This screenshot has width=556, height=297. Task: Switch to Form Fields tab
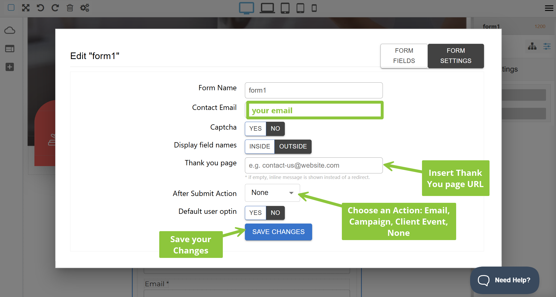pyautogui.click(x=404, y=56)
